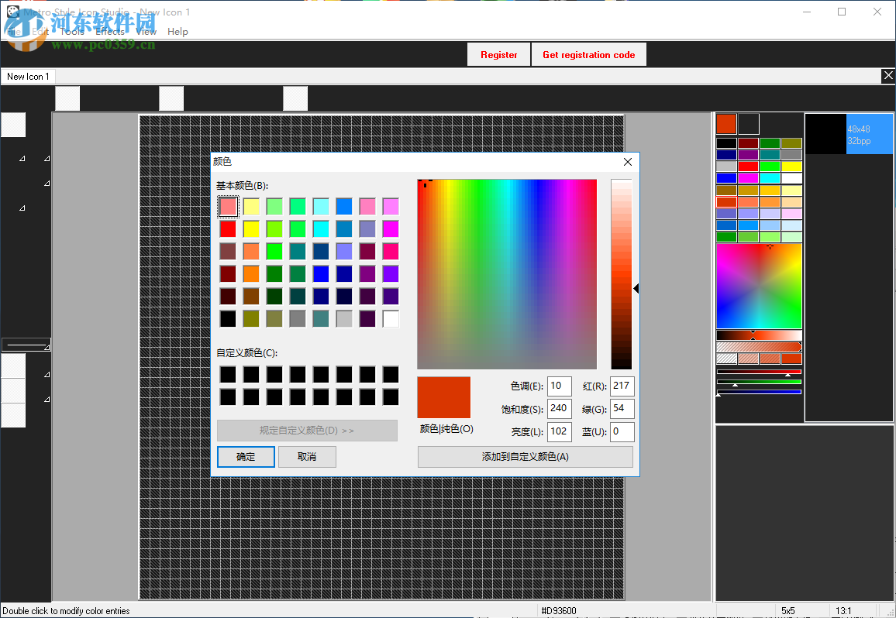Cancel the color dialog with 取消
896x618 pixels.
(x=307, y=456)
